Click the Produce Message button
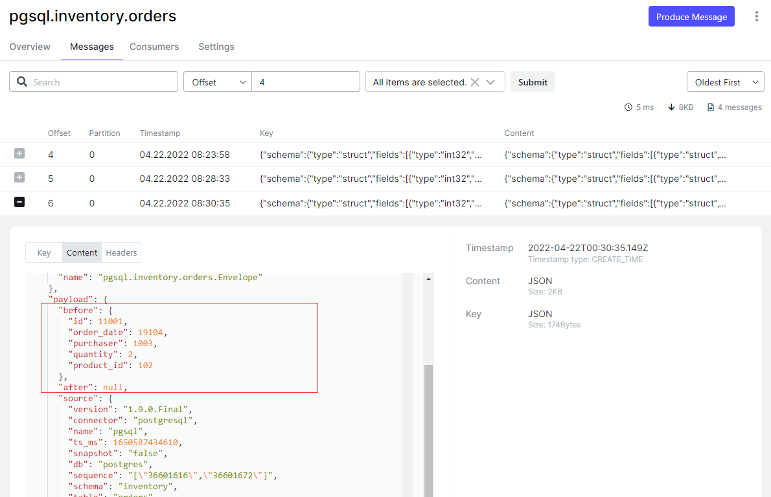 pyautogui.click(x=691, y=16)
